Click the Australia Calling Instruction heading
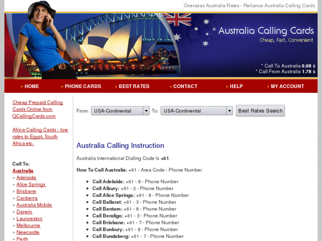 coord(120,145)
